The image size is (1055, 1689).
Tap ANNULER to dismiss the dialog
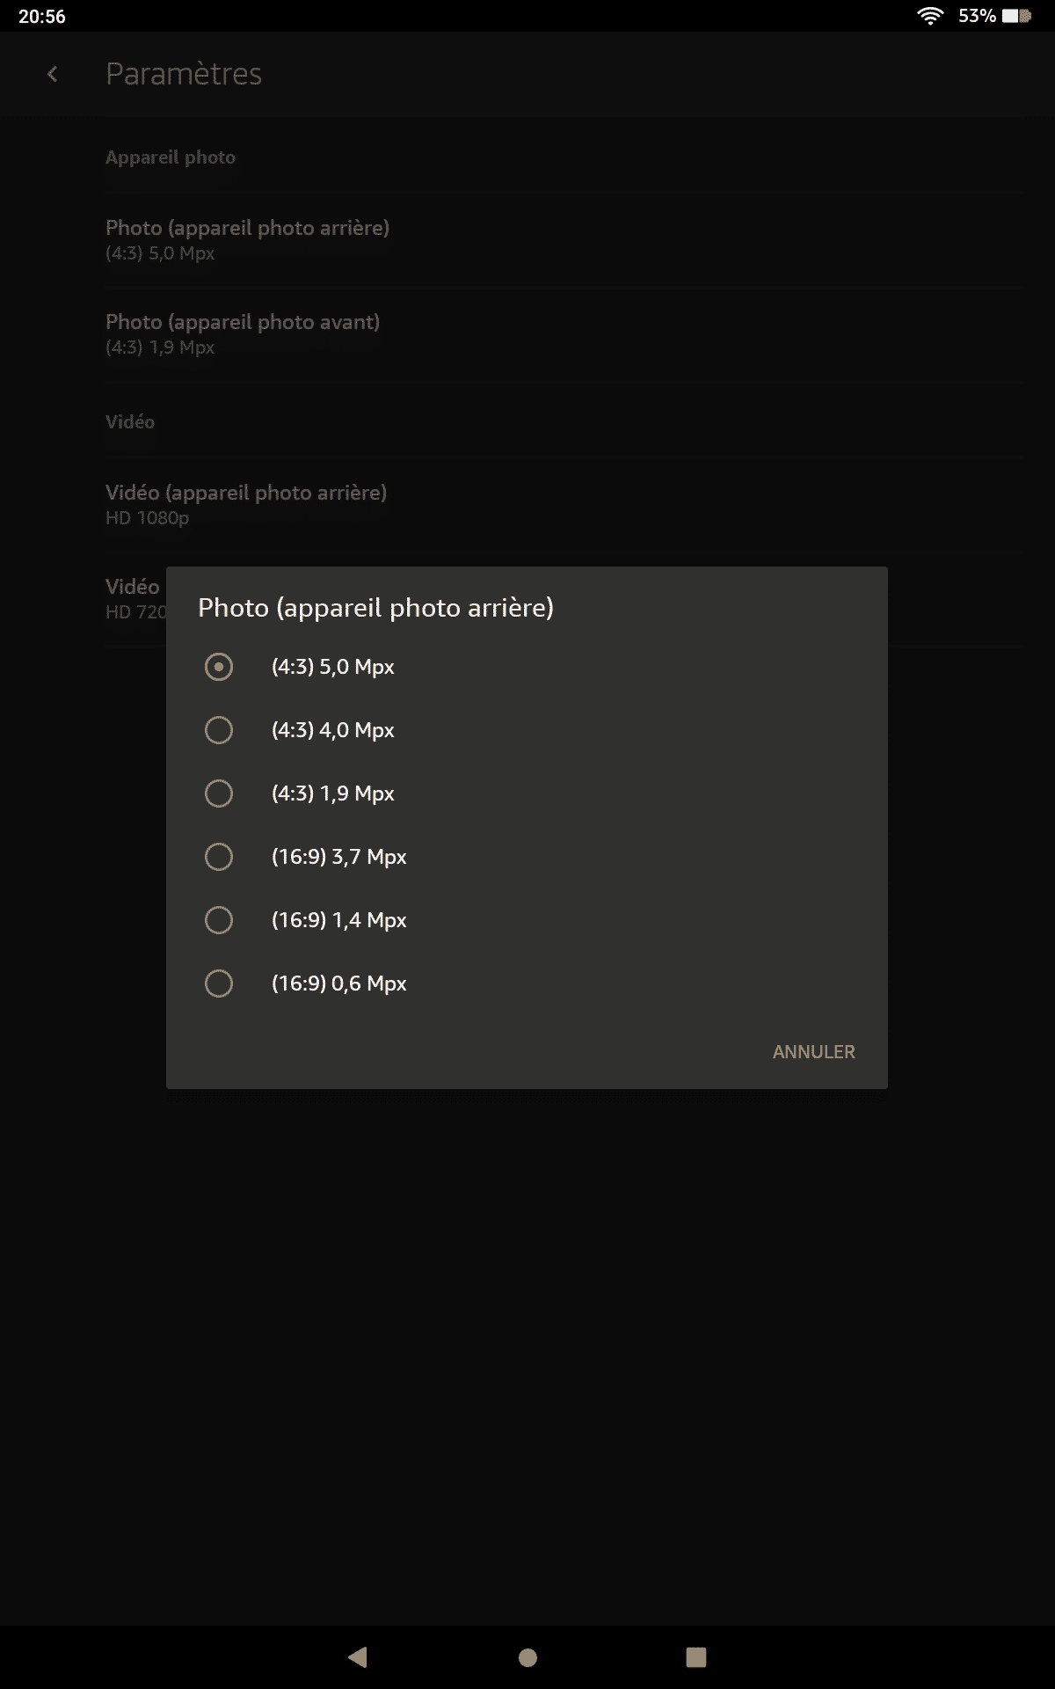pos(813,1052)
